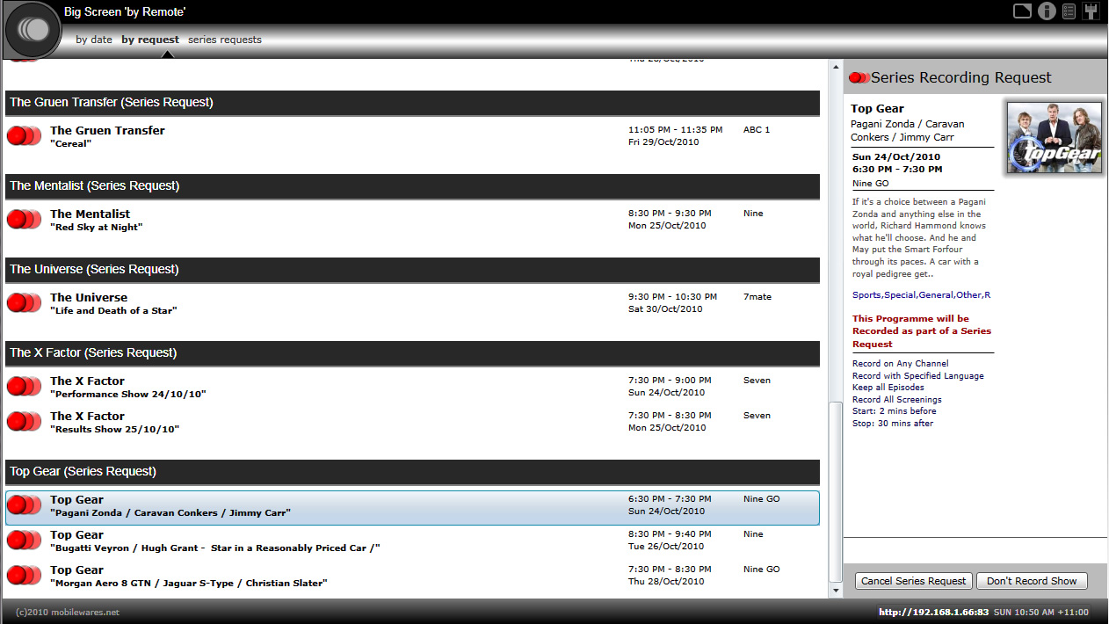This screenshot has width=1109, height=624.
Task: Click the scrollbar down arrow
Action: point(836,591)
